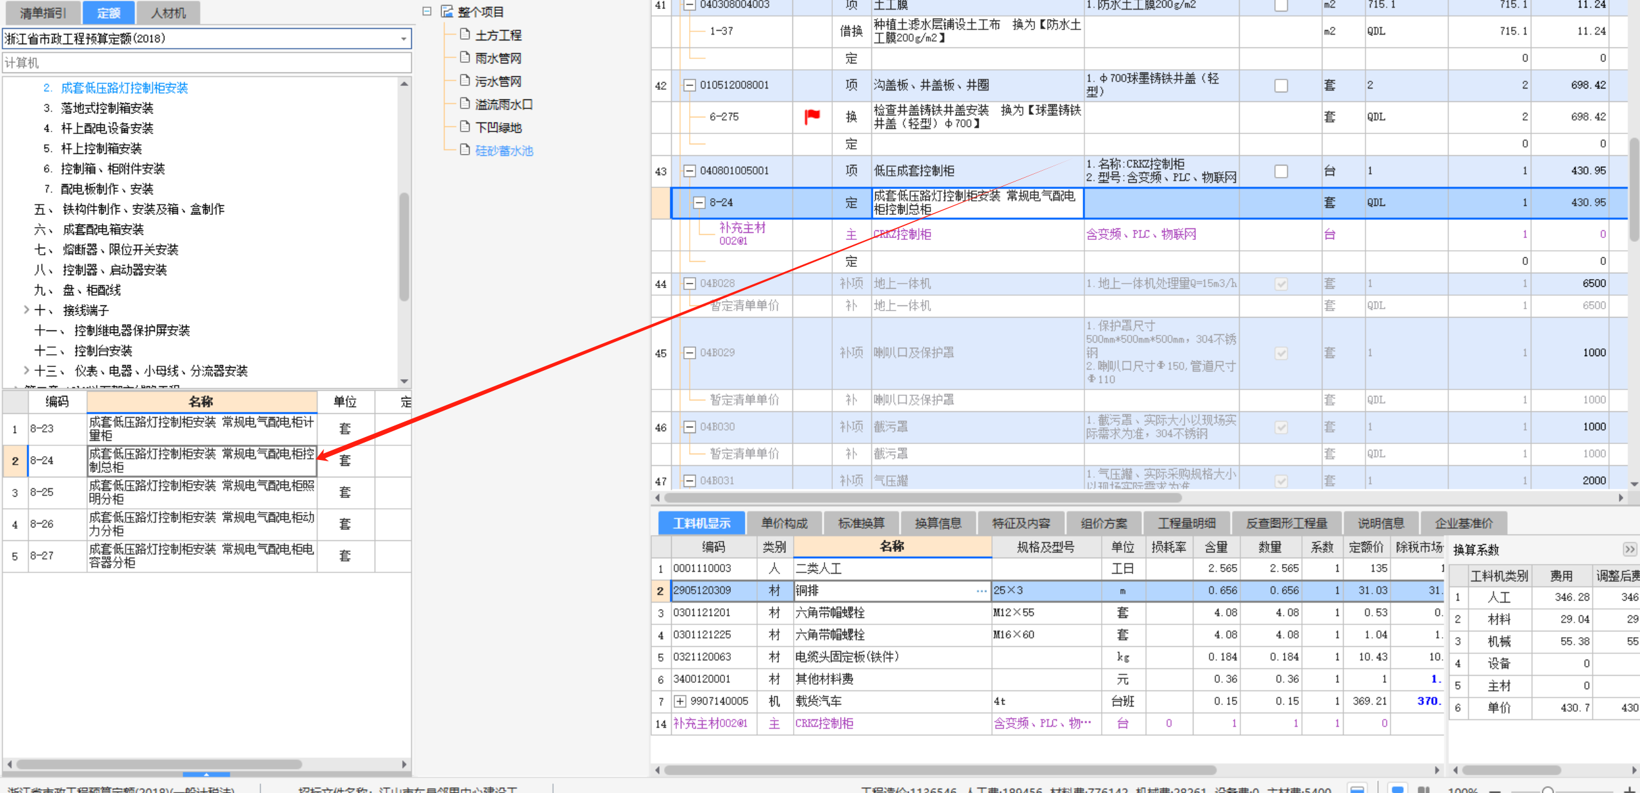Image resolution: width=1640 pixels, height=793 pixels.
Task: Click the 电缆头固定板(铁件) material row
Action: (x=1047, y=657)
